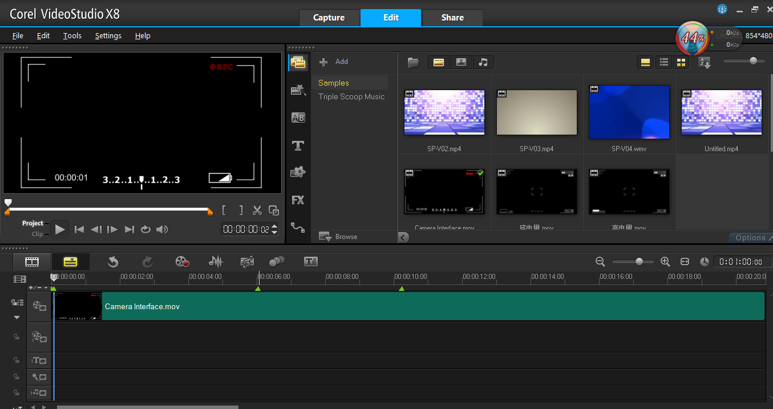Viewport: 773px width, 409px height.
Task: Open the Instant Project library icon
Action: tap(298, 90)
